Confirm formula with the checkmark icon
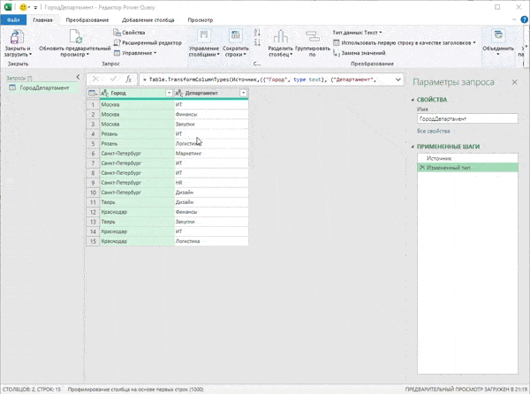This screenshot has width=530, height=394. 113,80
